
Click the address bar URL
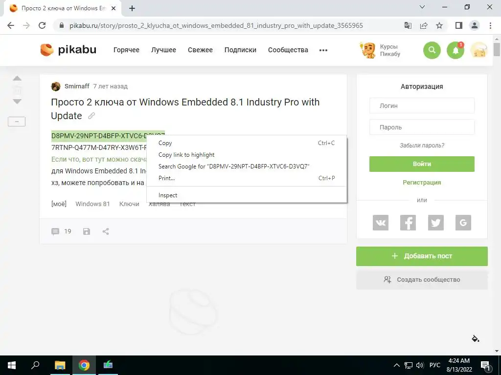[x=216, y=25]
